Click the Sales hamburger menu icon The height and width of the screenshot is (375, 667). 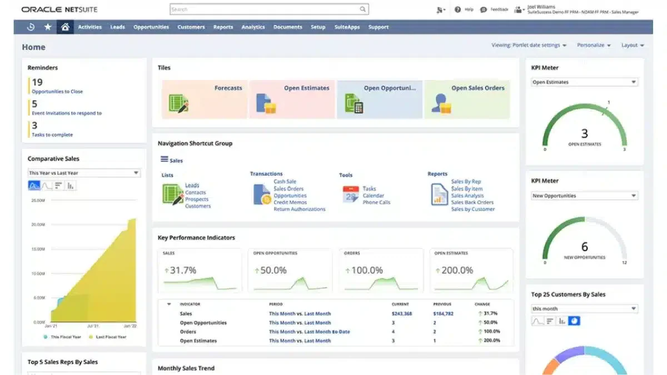[165, 159]
